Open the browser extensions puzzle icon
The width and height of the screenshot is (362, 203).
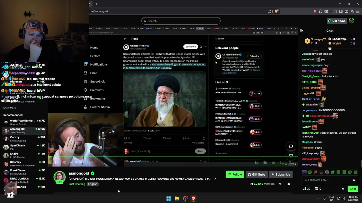pos(320,11)
